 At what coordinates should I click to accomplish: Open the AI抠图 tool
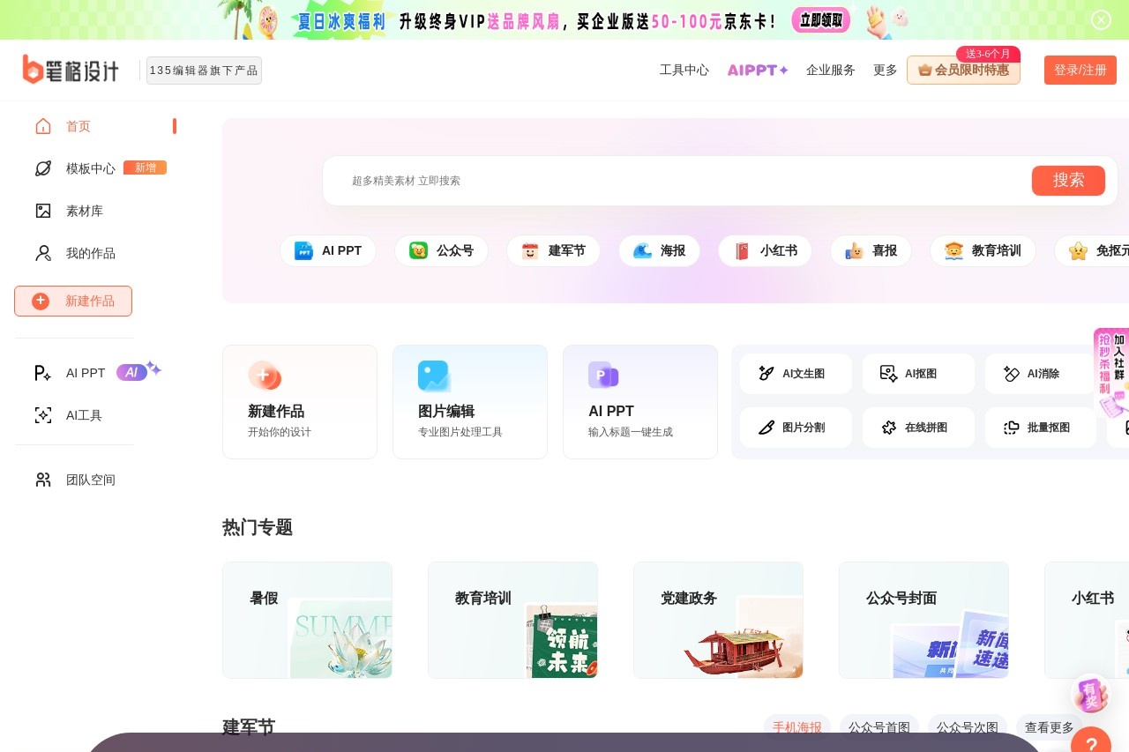tap(918, 374)
